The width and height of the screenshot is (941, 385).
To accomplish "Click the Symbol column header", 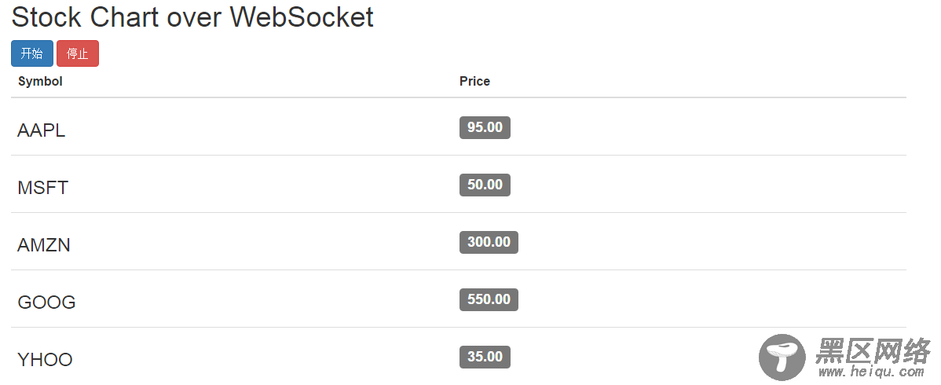I will click(x=40, y=81).
